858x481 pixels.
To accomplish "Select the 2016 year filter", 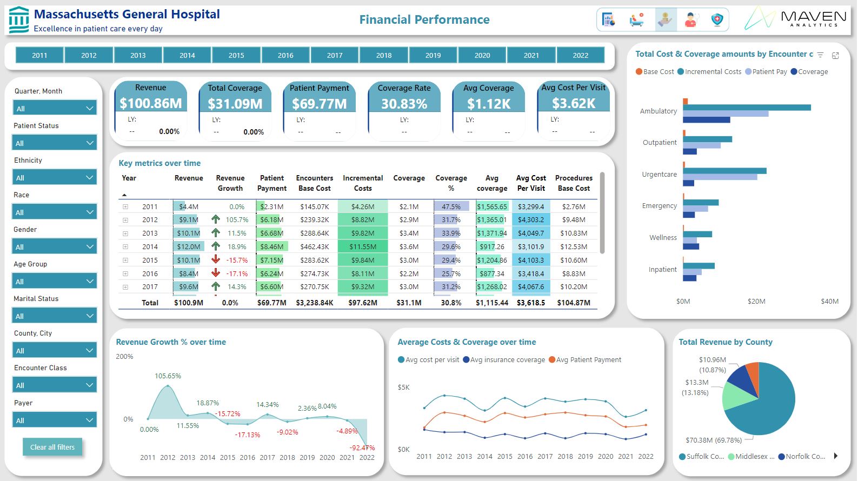I will pyautogui.click(x=285, y=55).
